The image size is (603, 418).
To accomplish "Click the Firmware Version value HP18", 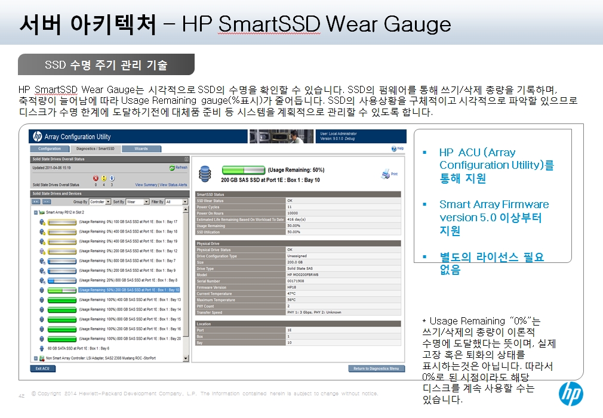I will 292,287.
